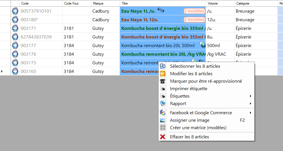Click code cell 627843837039
Image resolution: width=283 pixels, height=151 pixels.
point(41,37)
